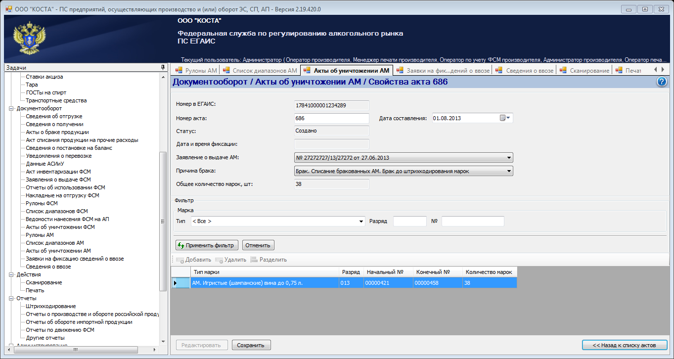
Task: Select Тара in the tasks tree
Action: click(x=32, y=85)
